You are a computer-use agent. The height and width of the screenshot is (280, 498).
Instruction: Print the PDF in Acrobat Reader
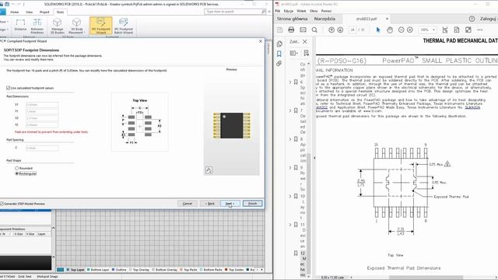pyautogui.click(x=291, y=30)
